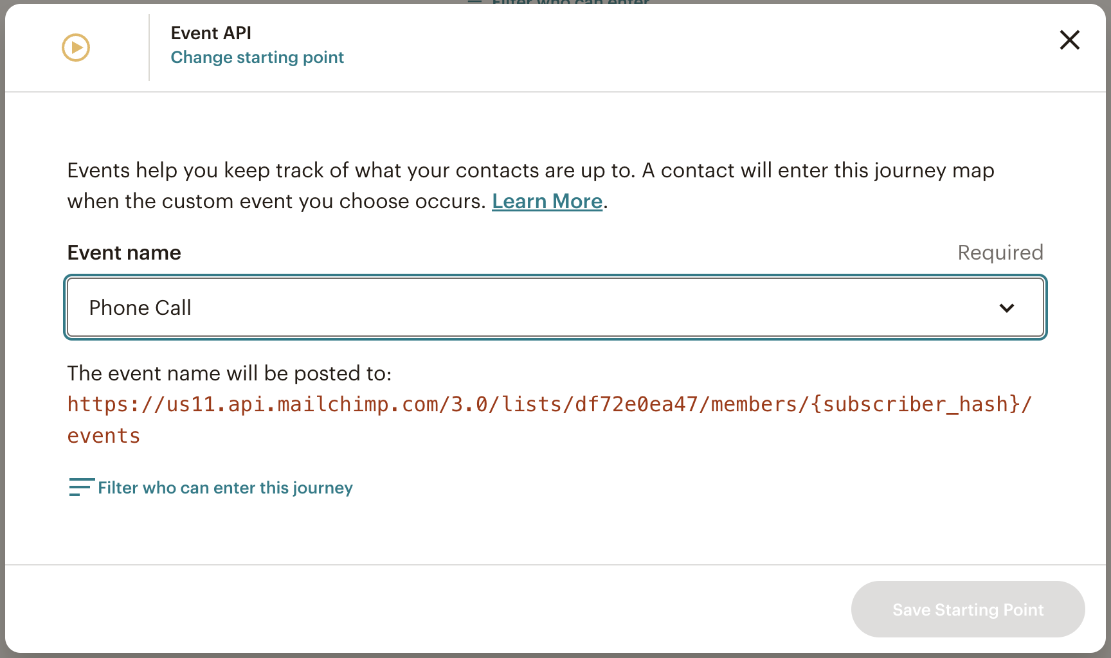
Task: Click the Mailchimp API endpoint URL text
Action: (549, 404)
